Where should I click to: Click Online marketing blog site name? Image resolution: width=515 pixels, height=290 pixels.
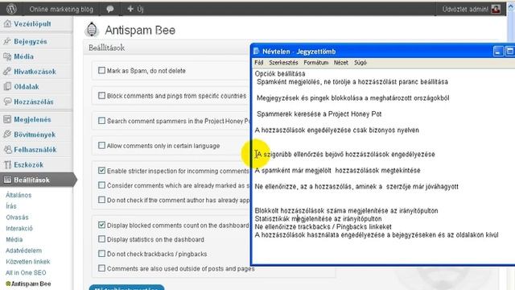click(x=61, y=9)
